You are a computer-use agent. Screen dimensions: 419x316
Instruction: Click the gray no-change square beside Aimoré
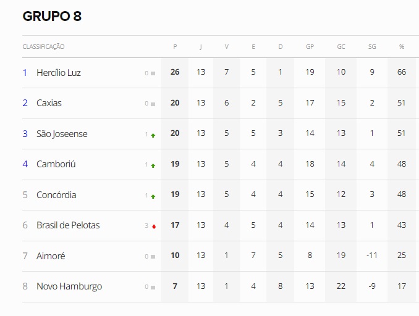click(x=153, y=257)
